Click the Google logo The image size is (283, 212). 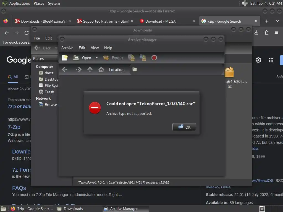point(19,60)
